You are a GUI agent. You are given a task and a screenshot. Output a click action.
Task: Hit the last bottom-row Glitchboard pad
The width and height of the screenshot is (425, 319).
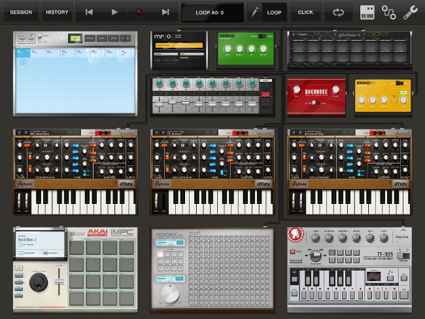tap(400, 57)
